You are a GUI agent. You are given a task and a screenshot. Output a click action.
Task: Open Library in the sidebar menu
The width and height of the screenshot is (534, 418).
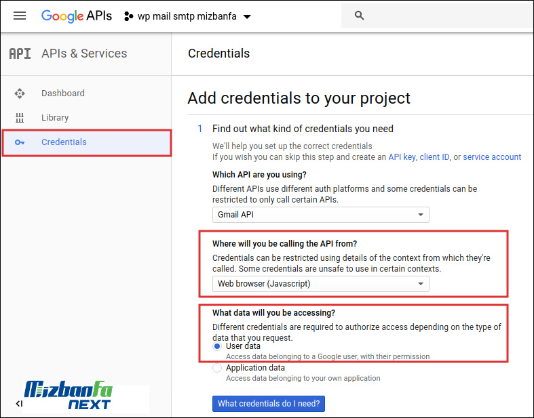click(55, 118)
